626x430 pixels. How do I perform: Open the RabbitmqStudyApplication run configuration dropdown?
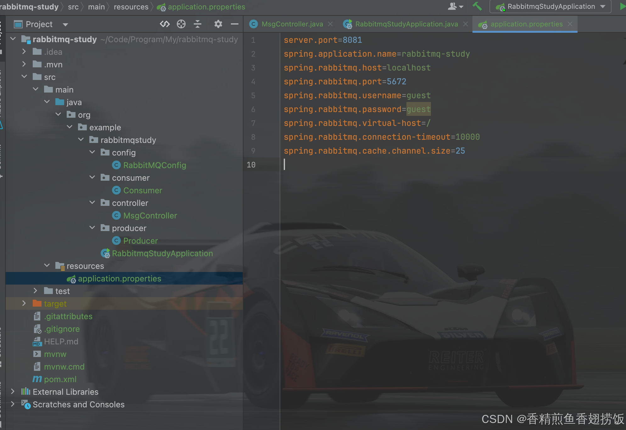[x=551, y=6]
